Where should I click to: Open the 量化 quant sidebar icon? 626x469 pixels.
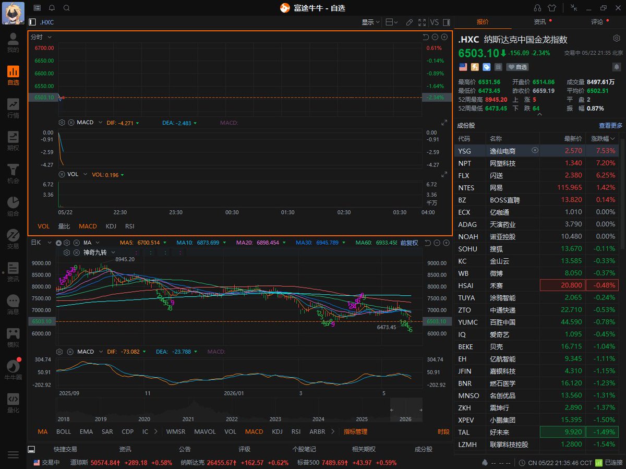(13, 403)
